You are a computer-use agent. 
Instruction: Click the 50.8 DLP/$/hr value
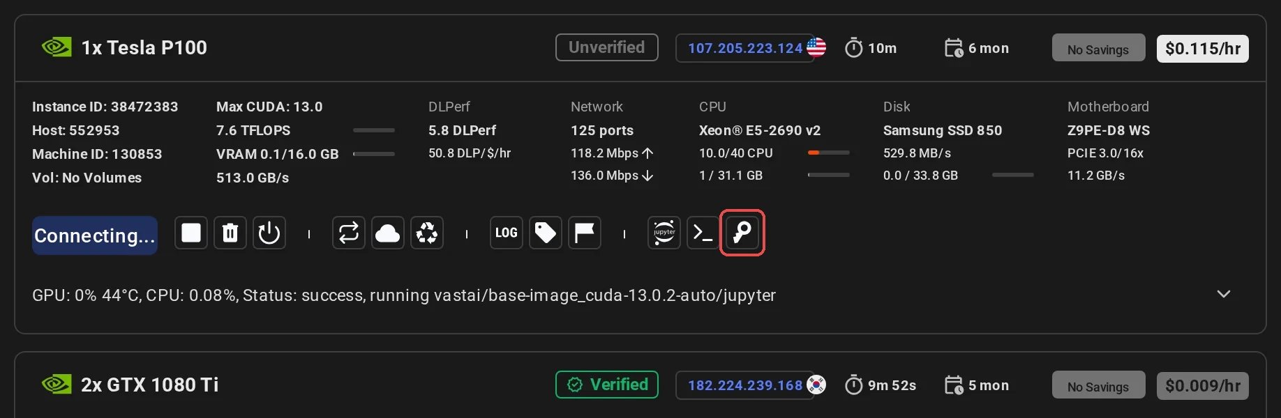470,153
